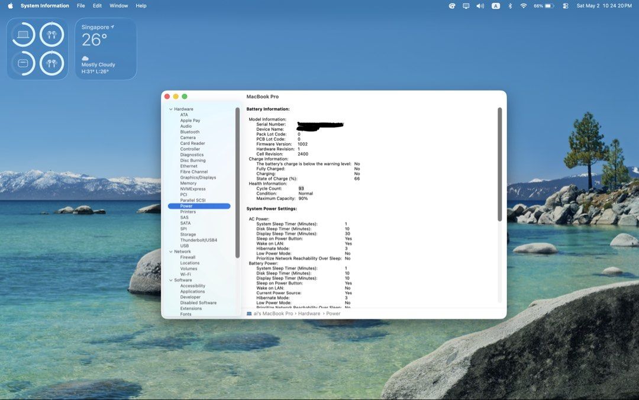
Task: Select Card Reader in the sidebar
Action: pyautogui.click(x=193, y=144)
